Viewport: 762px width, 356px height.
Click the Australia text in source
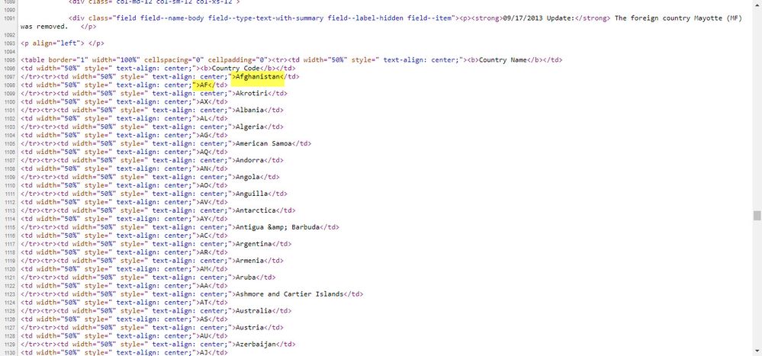point(253,311)
